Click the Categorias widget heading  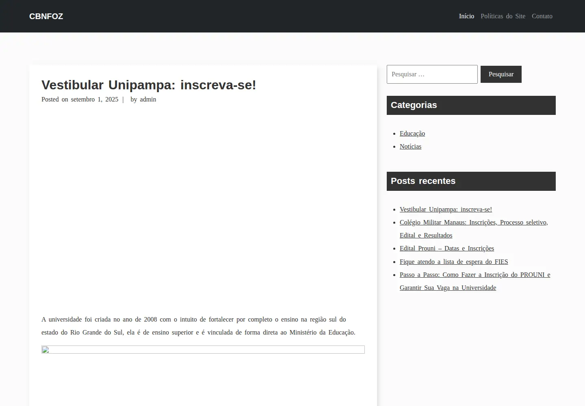coord(471,105)
